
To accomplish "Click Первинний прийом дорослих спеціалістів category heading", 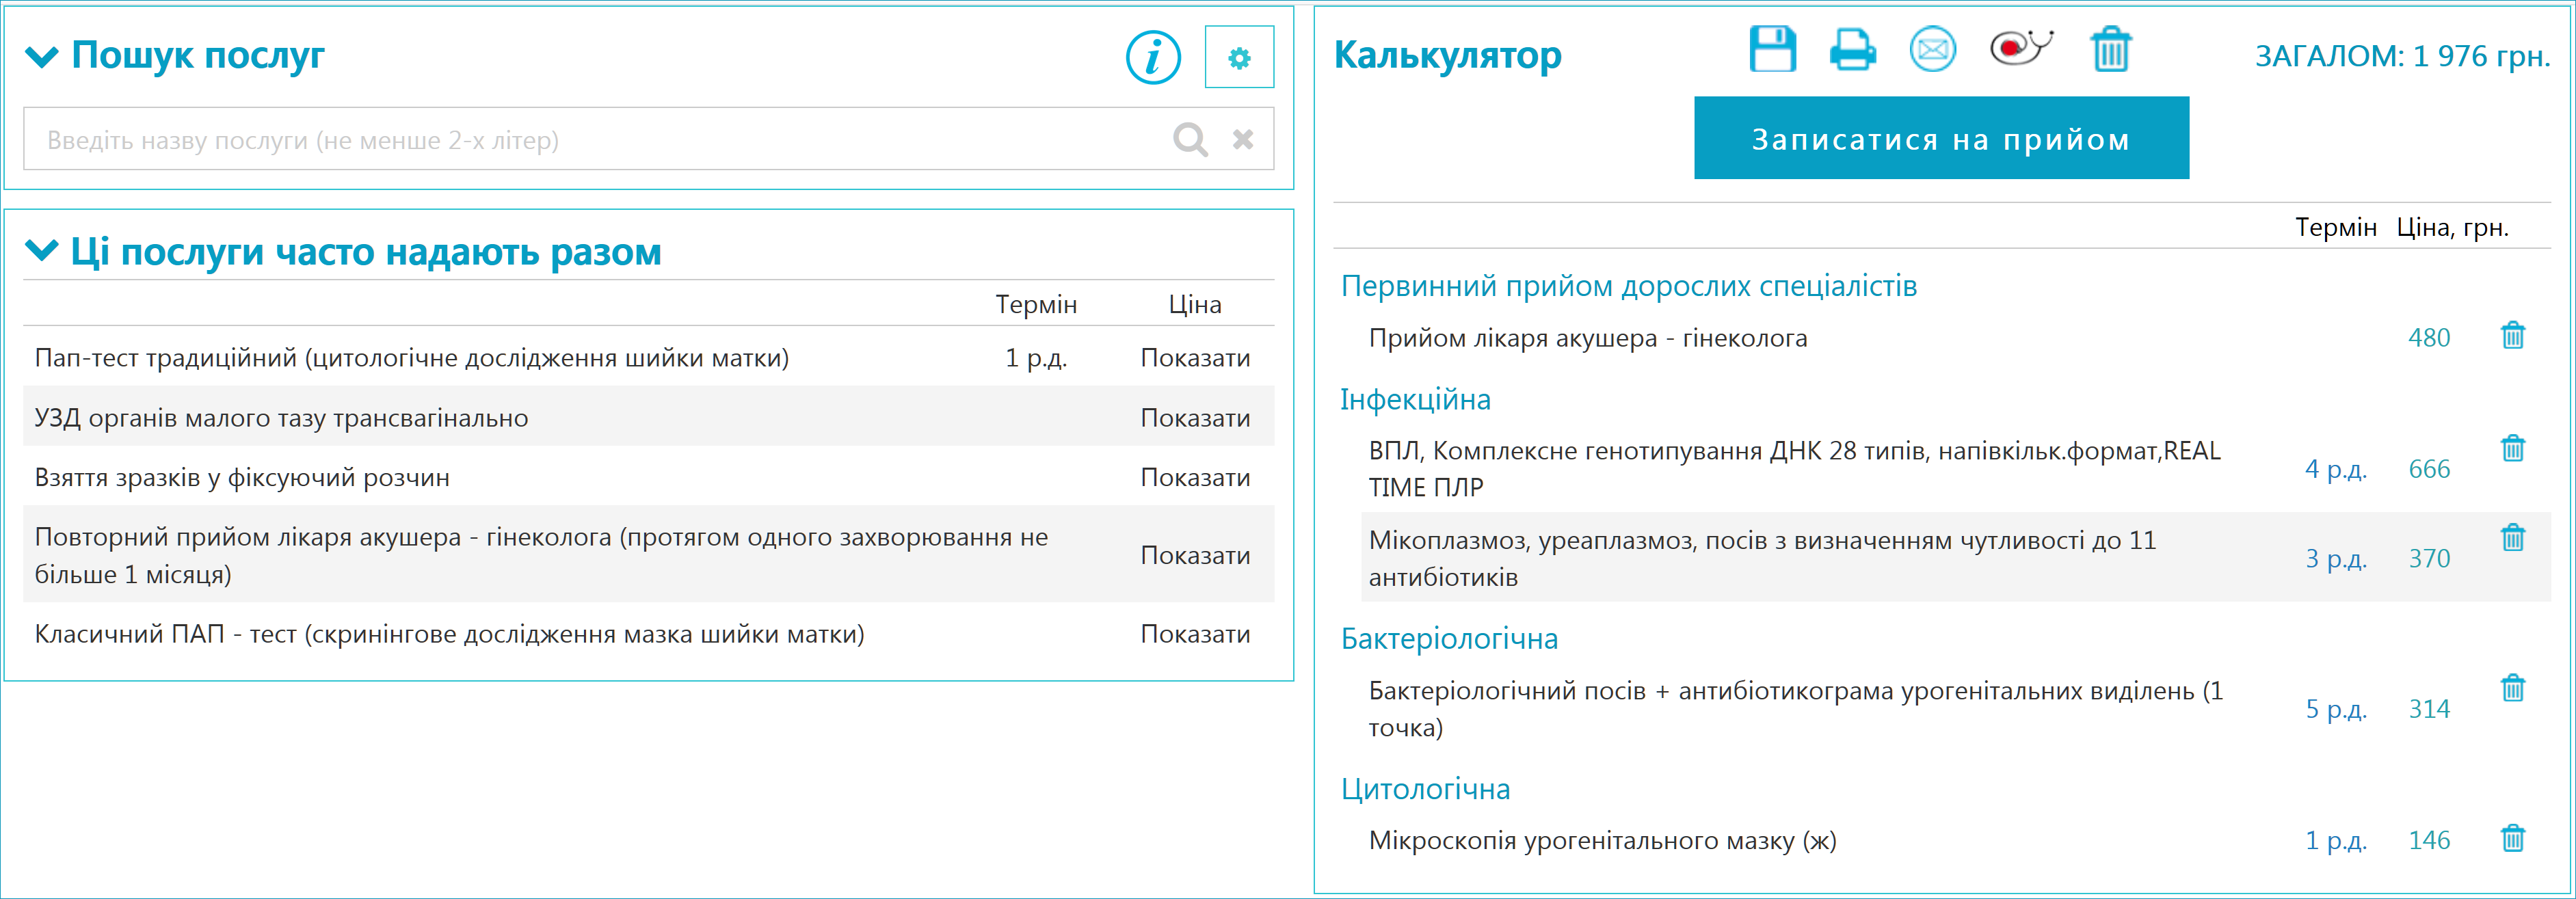I will click(1629, 287).
